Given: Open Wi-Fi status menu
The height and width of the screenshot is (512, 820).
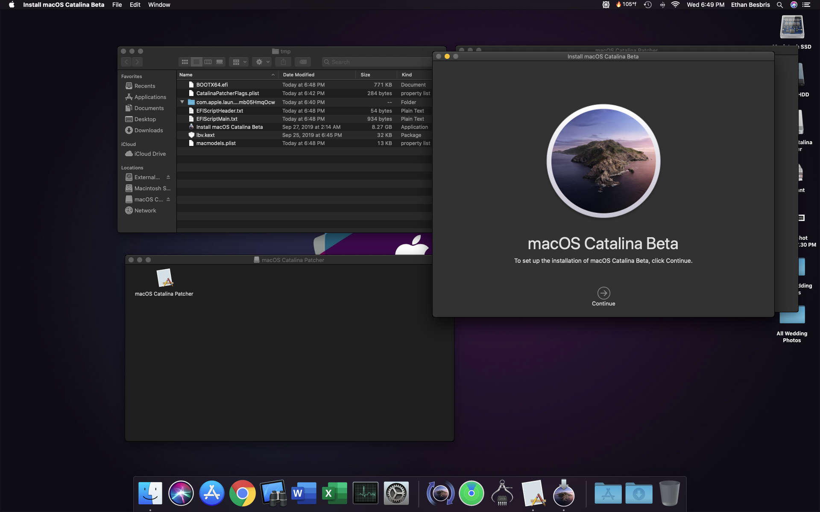Looking at the screenshot, I should pyautogui.click(x=675, y=5).
